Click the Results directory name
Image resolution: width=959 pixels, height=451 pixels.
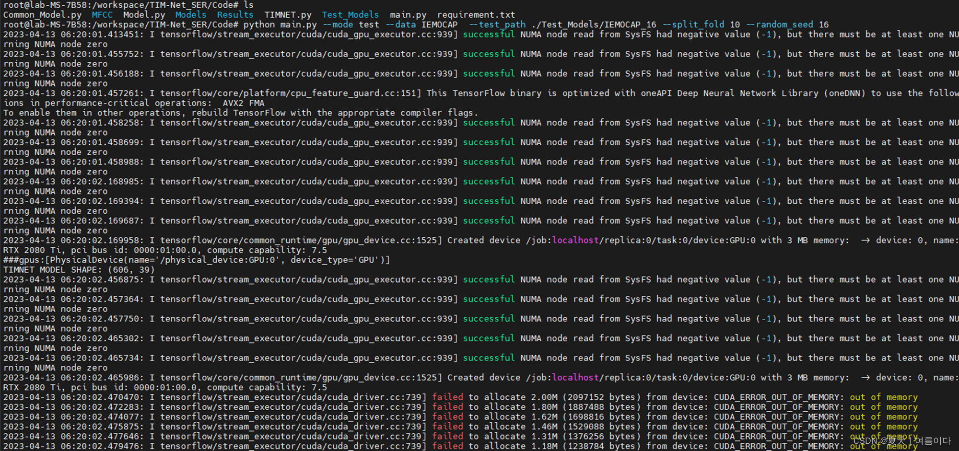click(x=235, y=15)
